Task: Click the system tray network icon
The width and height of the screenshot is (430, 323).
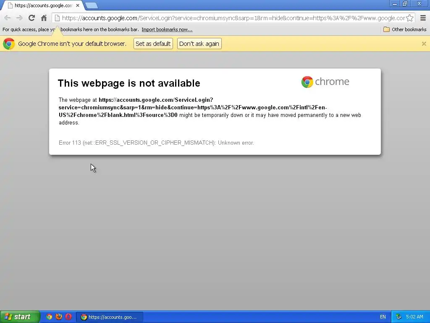Action: pos(399,317)
